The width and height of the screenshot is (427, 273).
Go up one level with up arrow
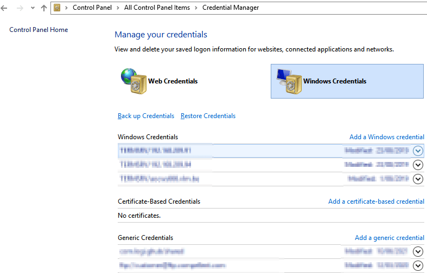[44, 8]
